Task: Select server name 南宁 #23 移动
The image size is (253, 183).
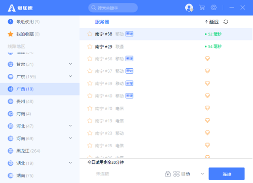Action: click(x=109, y=133)
